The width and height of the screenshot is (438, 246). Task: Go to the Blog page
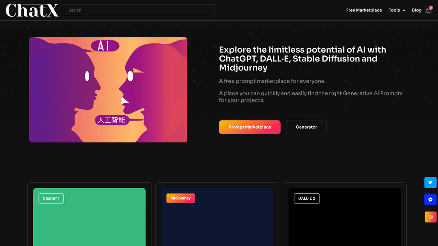[417, 10]
